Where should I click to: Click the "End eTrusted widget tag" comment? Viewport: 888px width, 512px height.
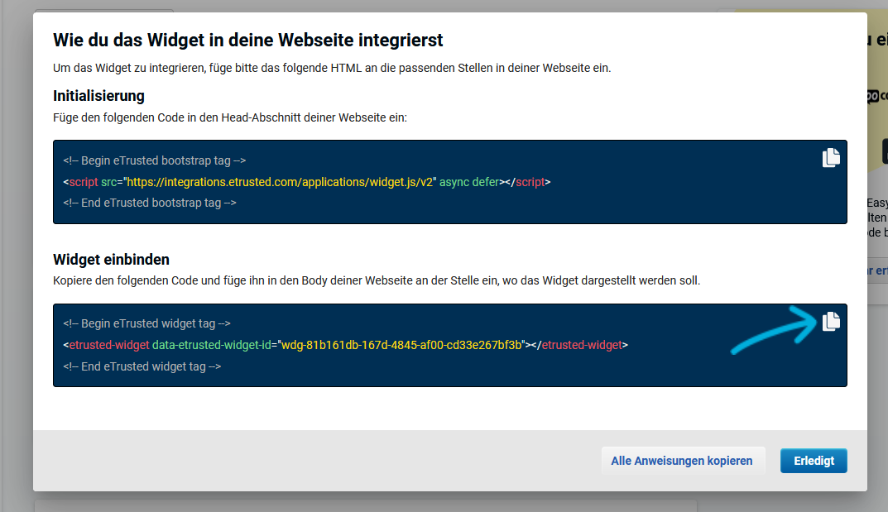click(x=142, y=366)
